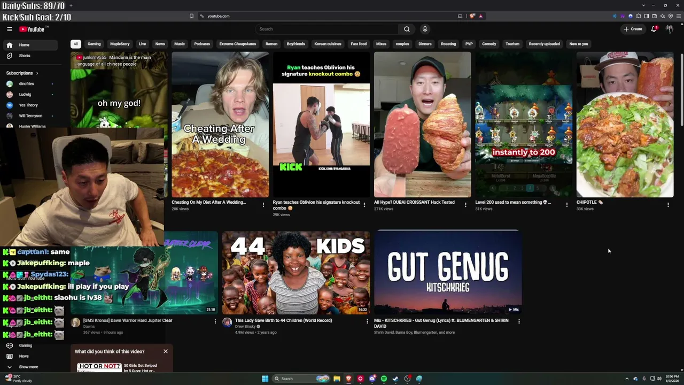This screenshot has width=684, height=385.
Task: Go to Home in the sidebar
Action: pos(31,45)
